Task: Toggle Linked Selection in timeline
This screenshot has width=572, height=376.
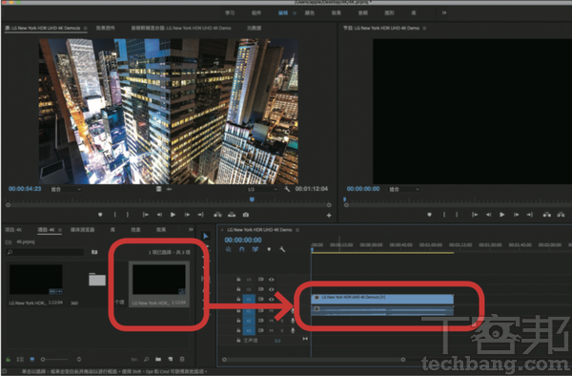Action: (x=255, y=249)
